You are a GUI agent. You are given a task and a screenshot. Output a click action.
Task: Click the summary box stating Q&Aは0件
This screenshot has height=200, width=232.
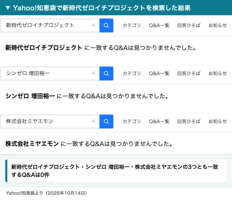pos(116,171)
